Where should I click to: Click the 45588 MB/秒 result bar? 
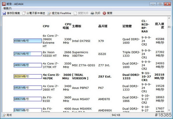pyautogui.click(x=28, y=41)
